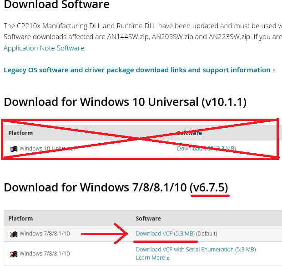Click Platform header in Windows 10 Universal table
The width and height of the screenshot is (282, 266).
pyautogui.click(x=20, y=133)
